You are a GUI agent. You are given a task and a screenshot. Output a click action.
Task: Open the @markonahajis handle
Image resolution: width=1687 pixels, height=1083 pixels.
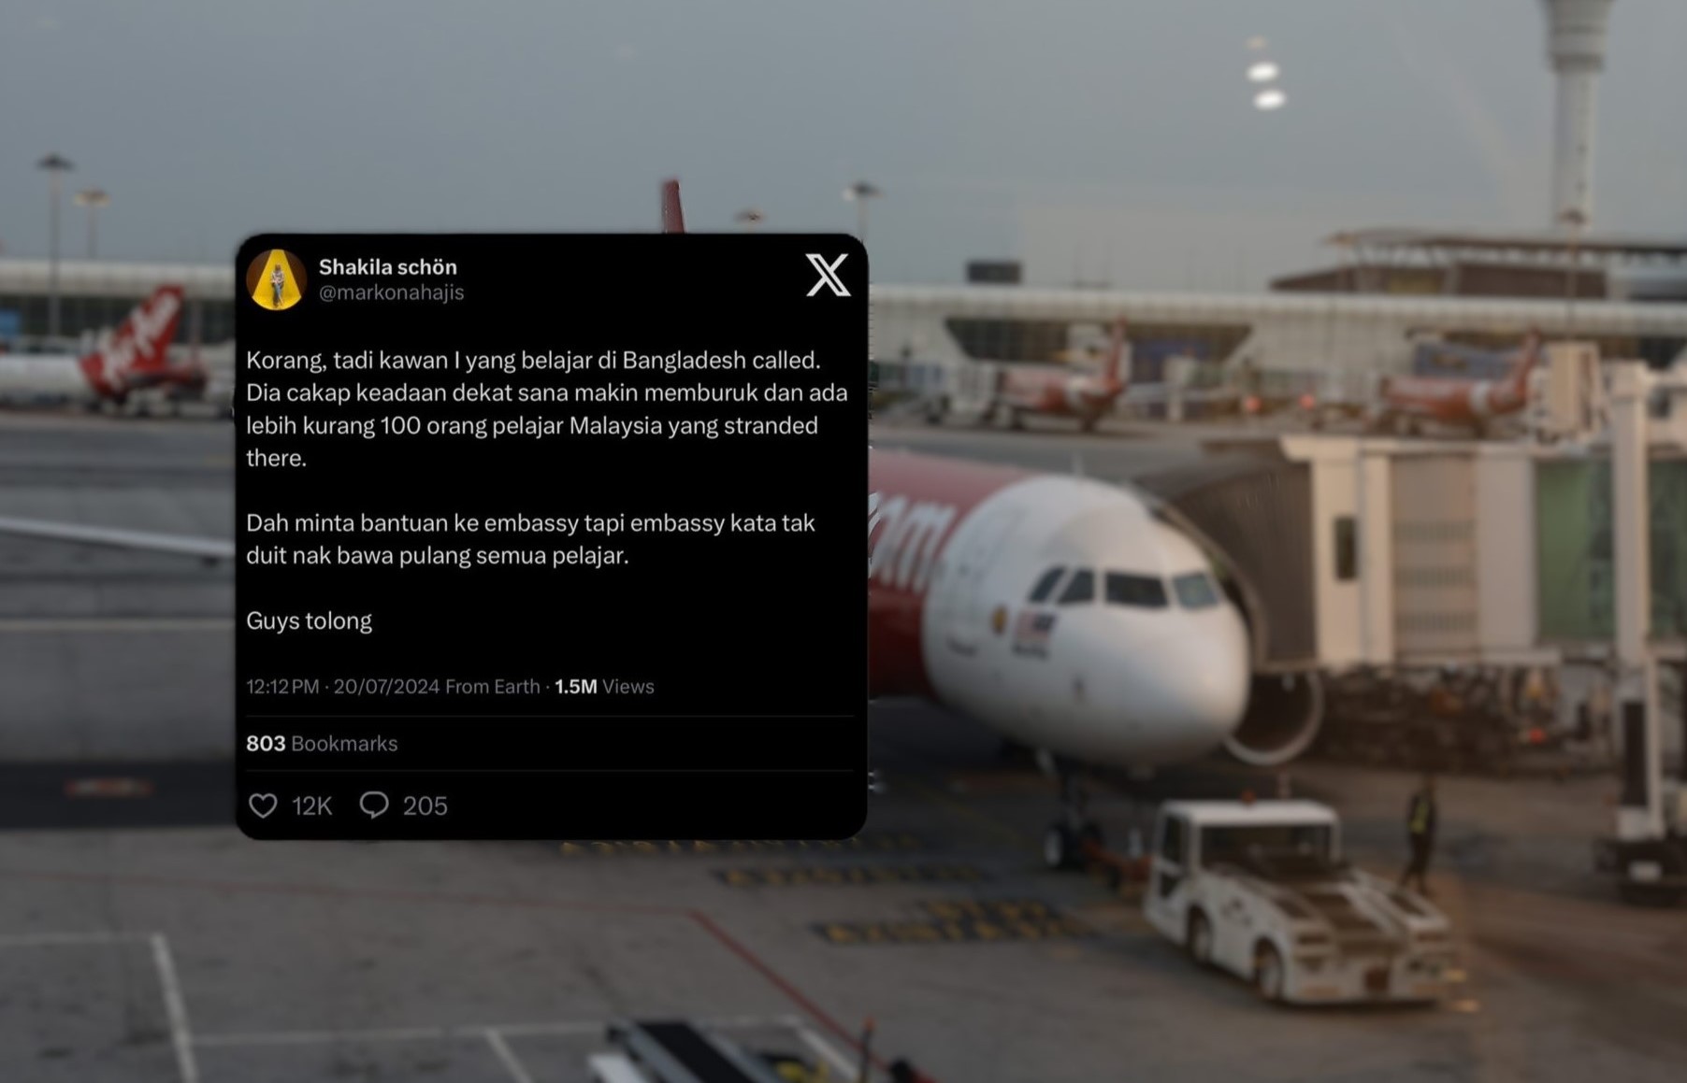pos(391,292)
